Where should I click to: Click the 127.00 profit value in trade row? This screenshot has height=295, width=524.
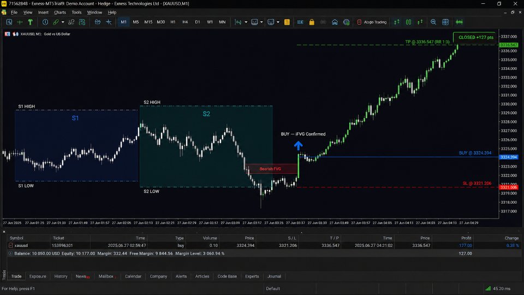(465, 245)
